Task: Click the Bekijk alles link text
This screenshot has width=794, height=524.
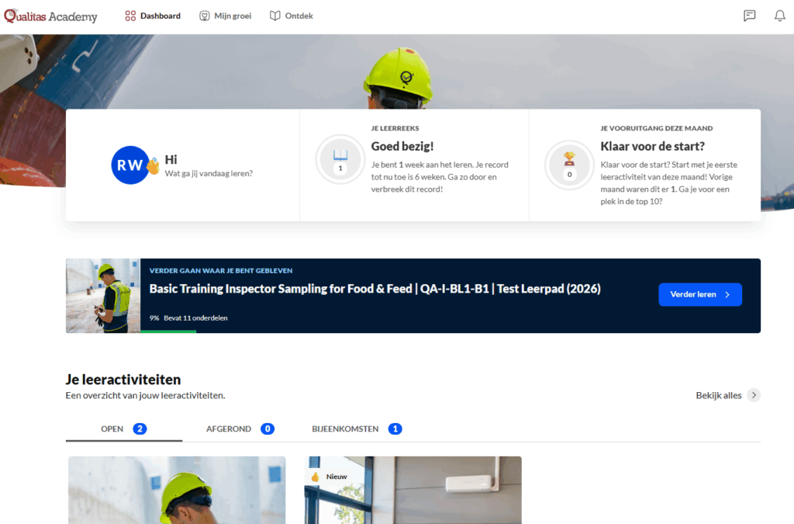Action: click(x=719, y=395)
